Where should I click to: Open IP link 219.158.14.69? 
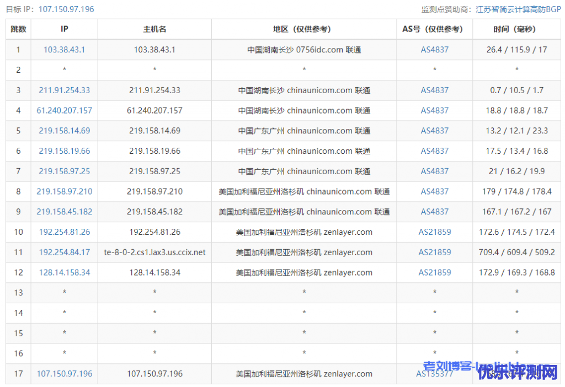[64, 131]
